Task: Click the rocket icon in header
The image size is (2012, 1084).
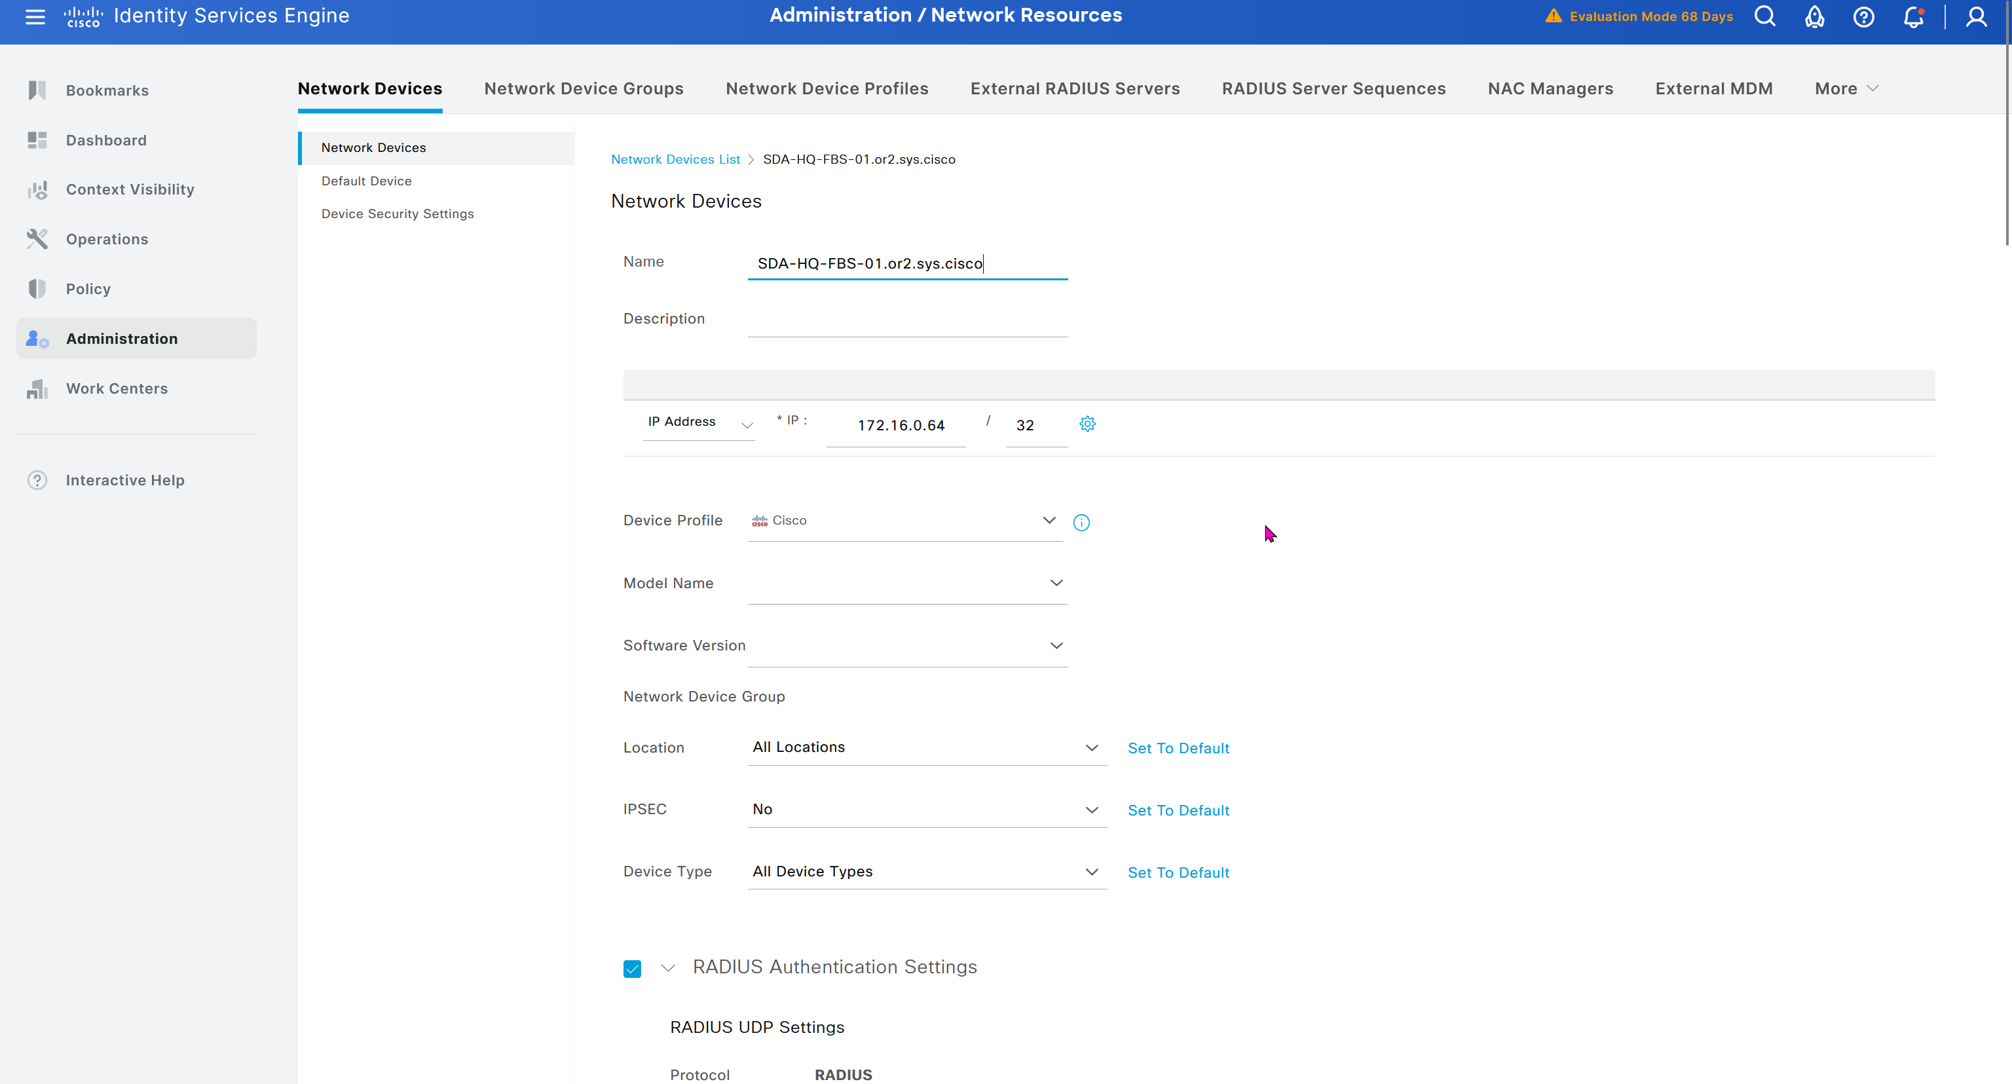Action: [1814, 16]
